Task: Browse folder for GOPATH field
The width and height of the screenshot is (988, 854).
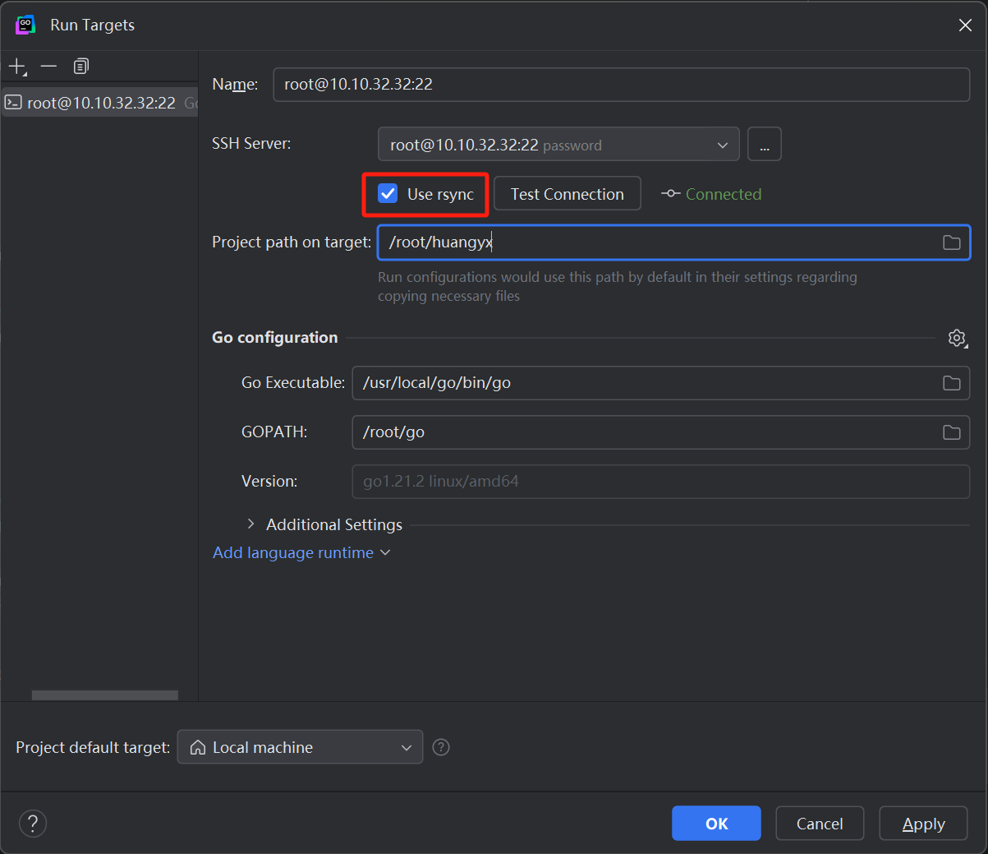Action: (x=951, y=432)
